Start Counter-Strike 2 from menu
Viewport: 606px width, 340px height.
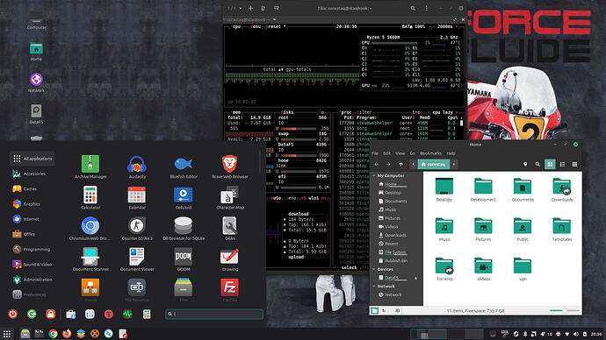coord(137,229)
